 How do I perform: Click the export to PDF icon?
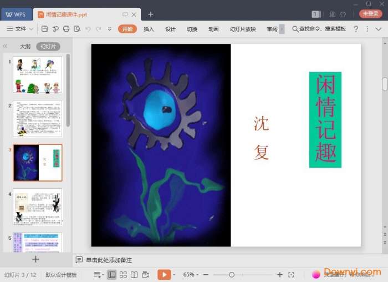point(55,29)
